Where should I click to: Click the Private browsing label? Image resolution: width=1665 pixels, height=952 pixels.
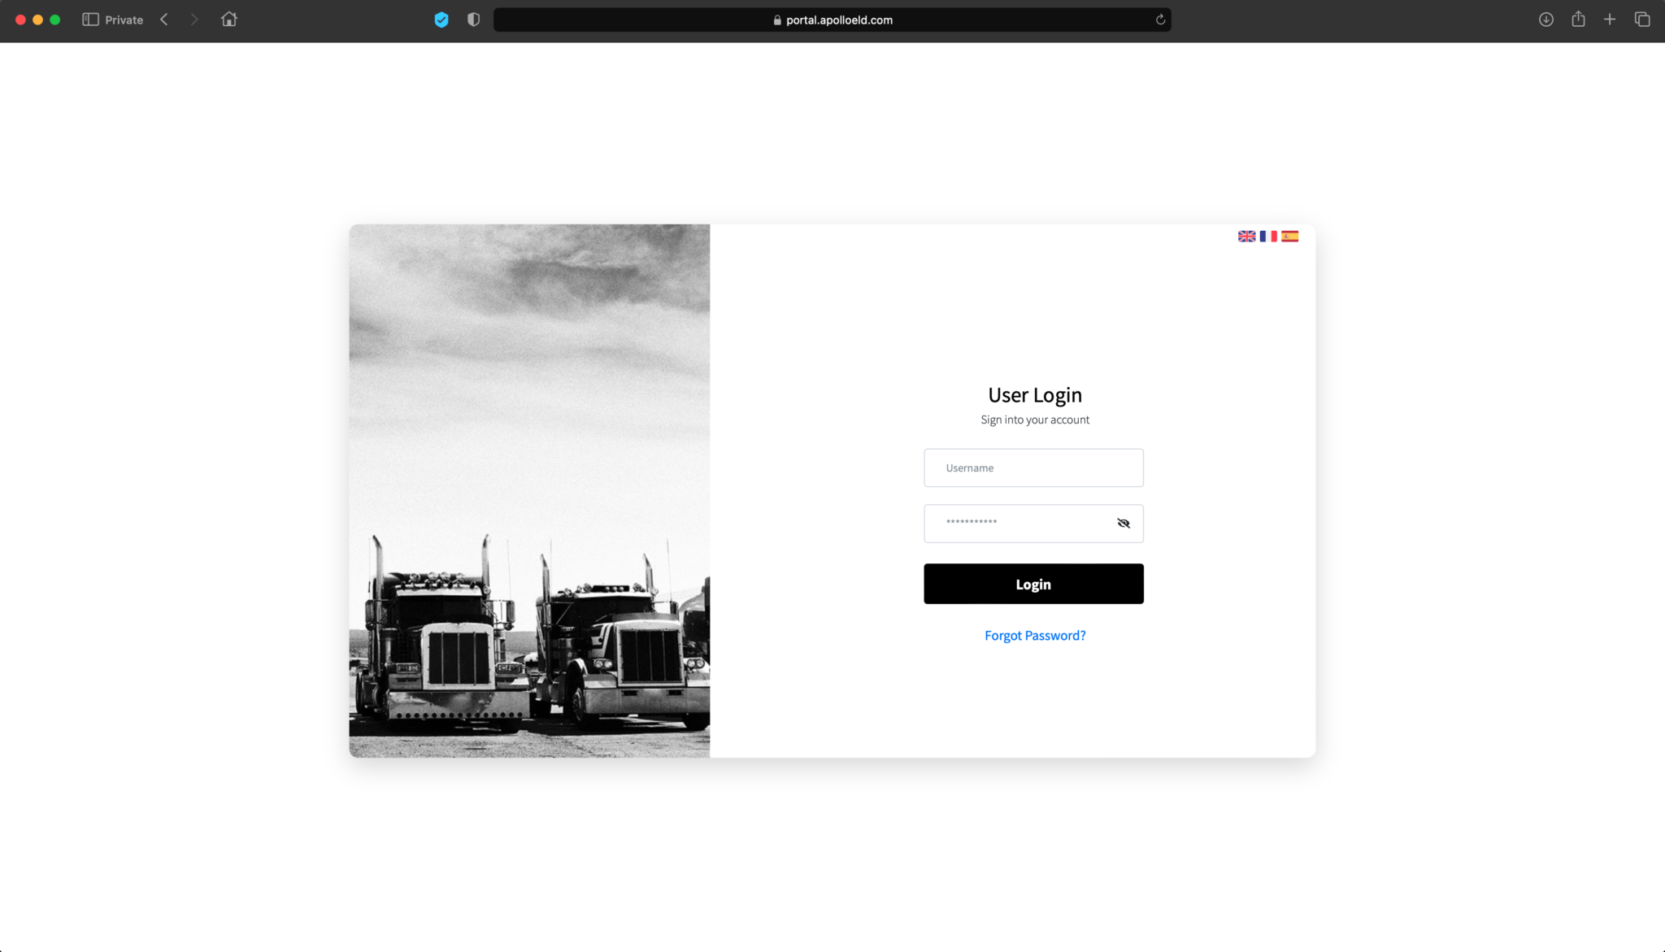click(x=123, y=20)
